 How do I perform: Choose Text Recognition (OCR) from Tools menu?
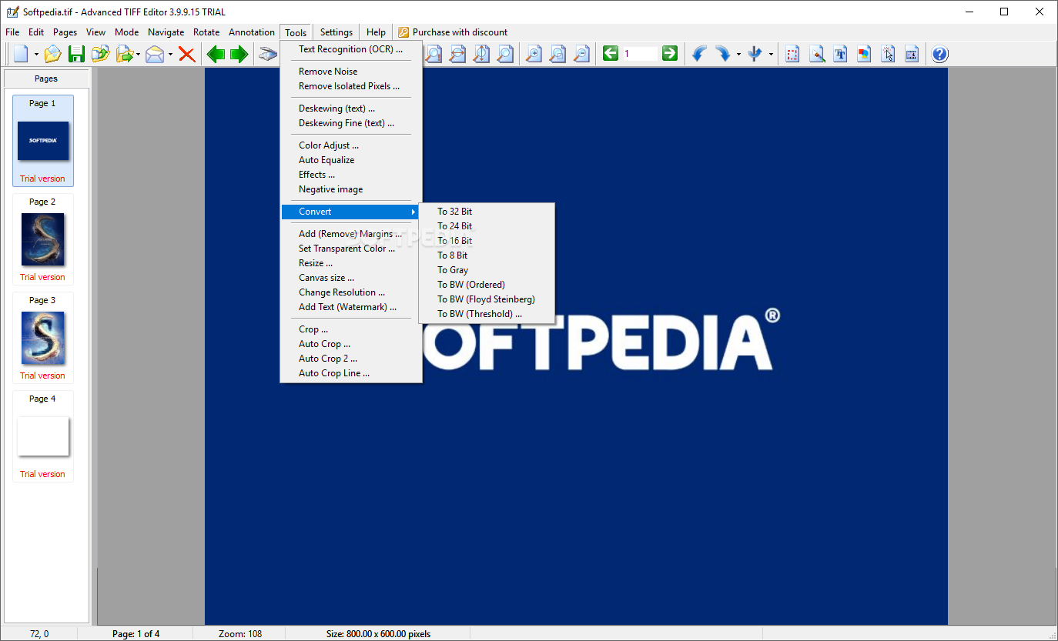[351, 49]
